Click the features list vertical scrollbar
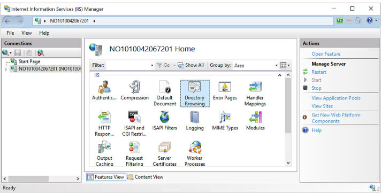This screenshot has width=381, height=193. tap(288, 106)
